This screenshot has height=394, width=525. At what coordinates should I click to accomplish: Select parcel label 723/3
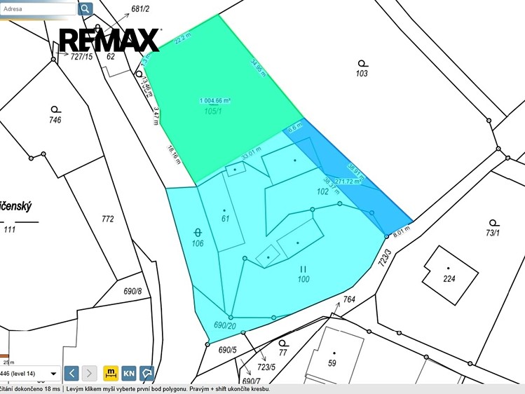[385, 257]
